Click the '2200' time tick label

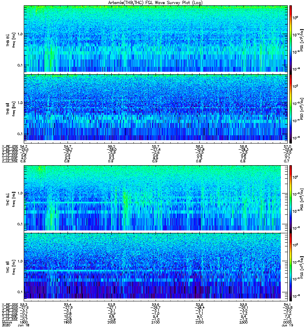[199, 322]
